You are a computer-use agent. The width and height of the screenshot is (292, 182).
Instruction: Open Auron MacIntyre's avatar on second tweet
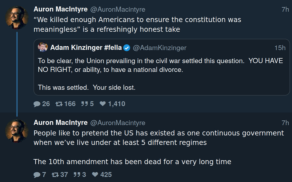(x=17, y=131)
